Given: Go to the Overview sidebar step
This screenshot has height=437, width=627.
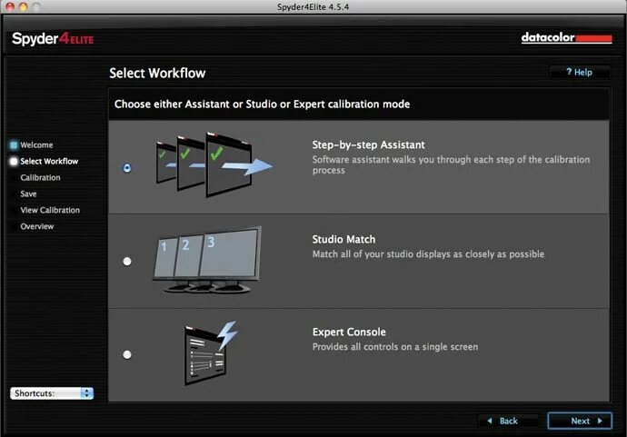Looking at the screenshot, I should [x=37, y=226].
